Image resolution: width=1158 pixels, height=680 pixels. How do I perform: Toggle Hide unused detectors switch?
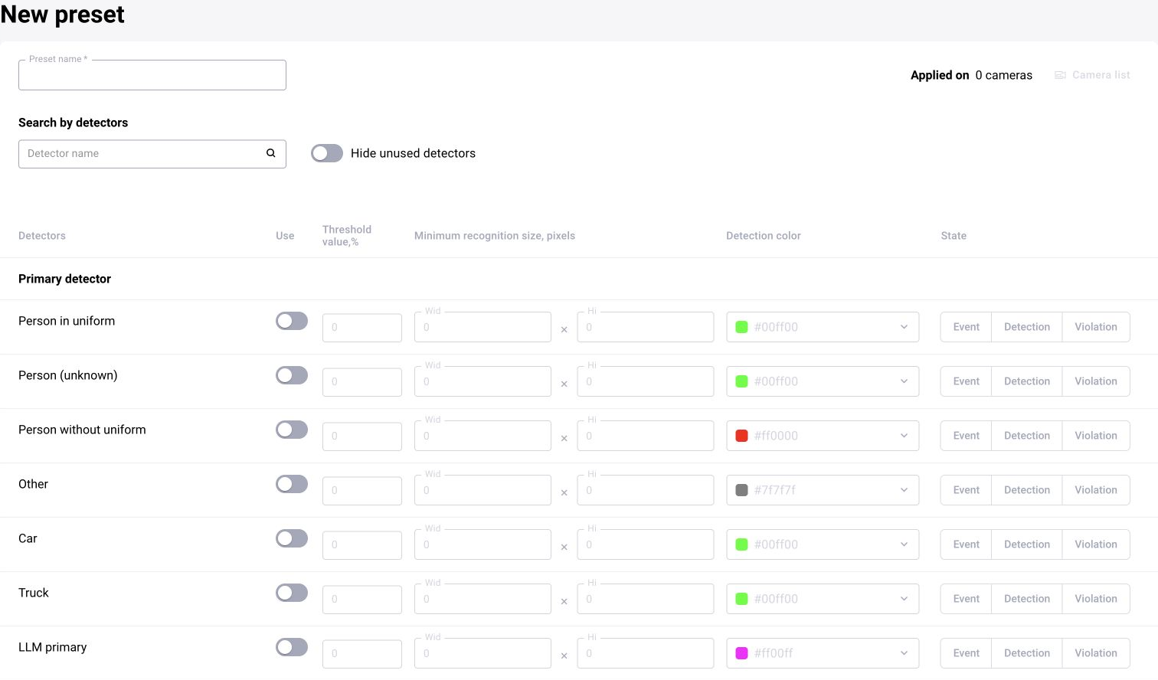click(327, 153)
